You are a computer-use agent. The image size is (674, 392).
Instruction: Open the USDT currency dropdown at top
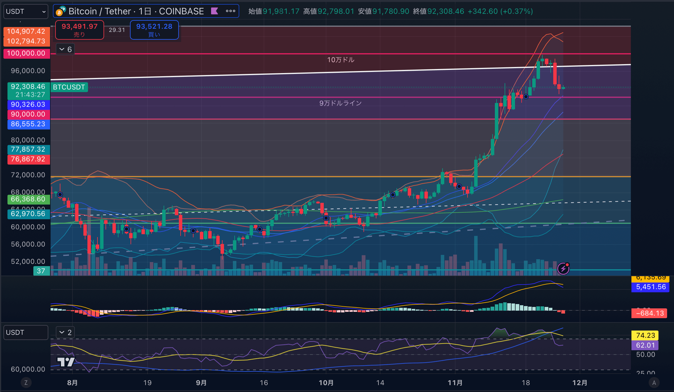[x=26, y=11]
